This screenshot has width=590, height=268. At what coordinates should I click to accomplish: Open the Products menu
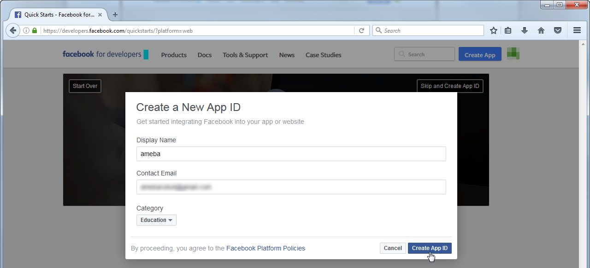(174, 55)
